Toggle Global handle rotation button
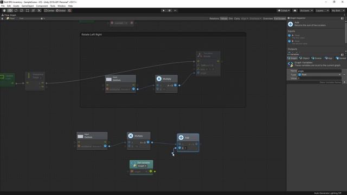347x195 pixels. coord(61,10)
